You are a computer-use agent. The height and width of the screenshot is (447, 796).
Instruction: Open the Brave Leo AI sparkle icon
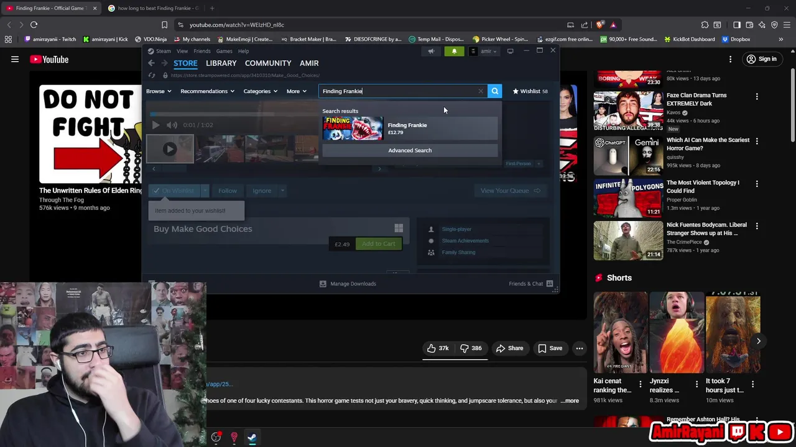point(762,25)
